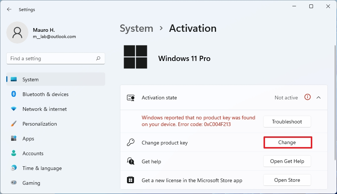Click the Bluetooth & devices icon
The image size is (337, 194).
(x=14, y=94)
